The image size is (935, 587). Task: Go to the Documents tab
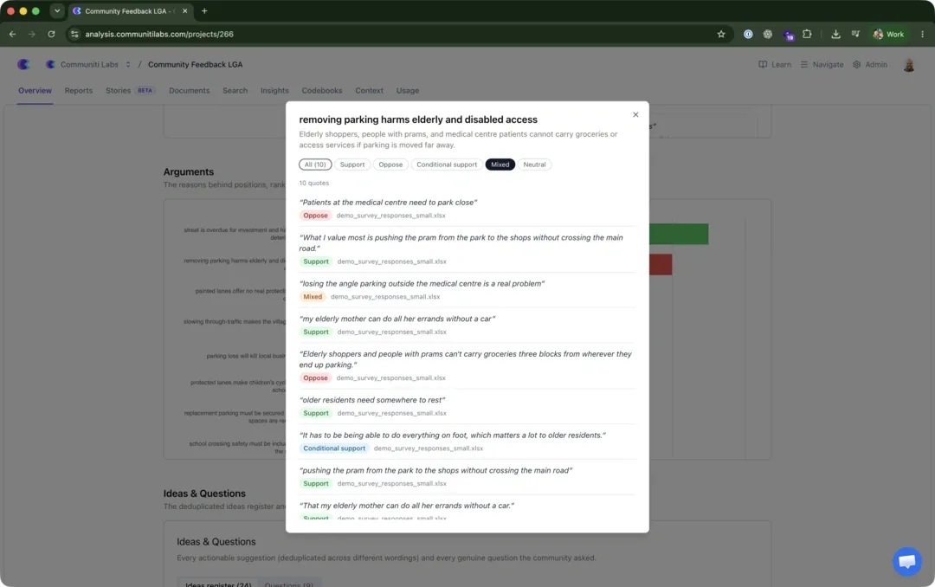[x=189, y=91]
